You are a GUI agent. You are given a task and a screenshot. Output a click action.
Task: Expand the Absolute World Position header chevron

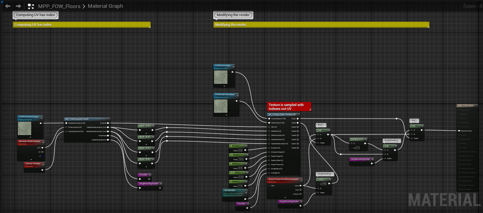(x=43, y=142)
